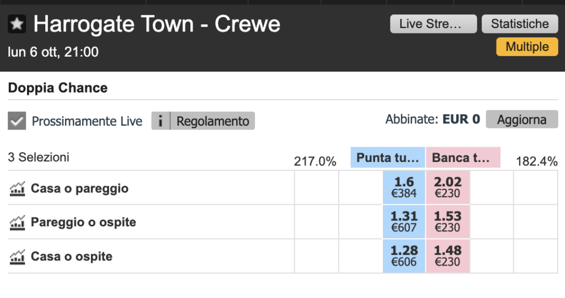Select lay odds 2.02 for Casa o pareggio
Screen dimensions: 565x298
coord(447,188)
